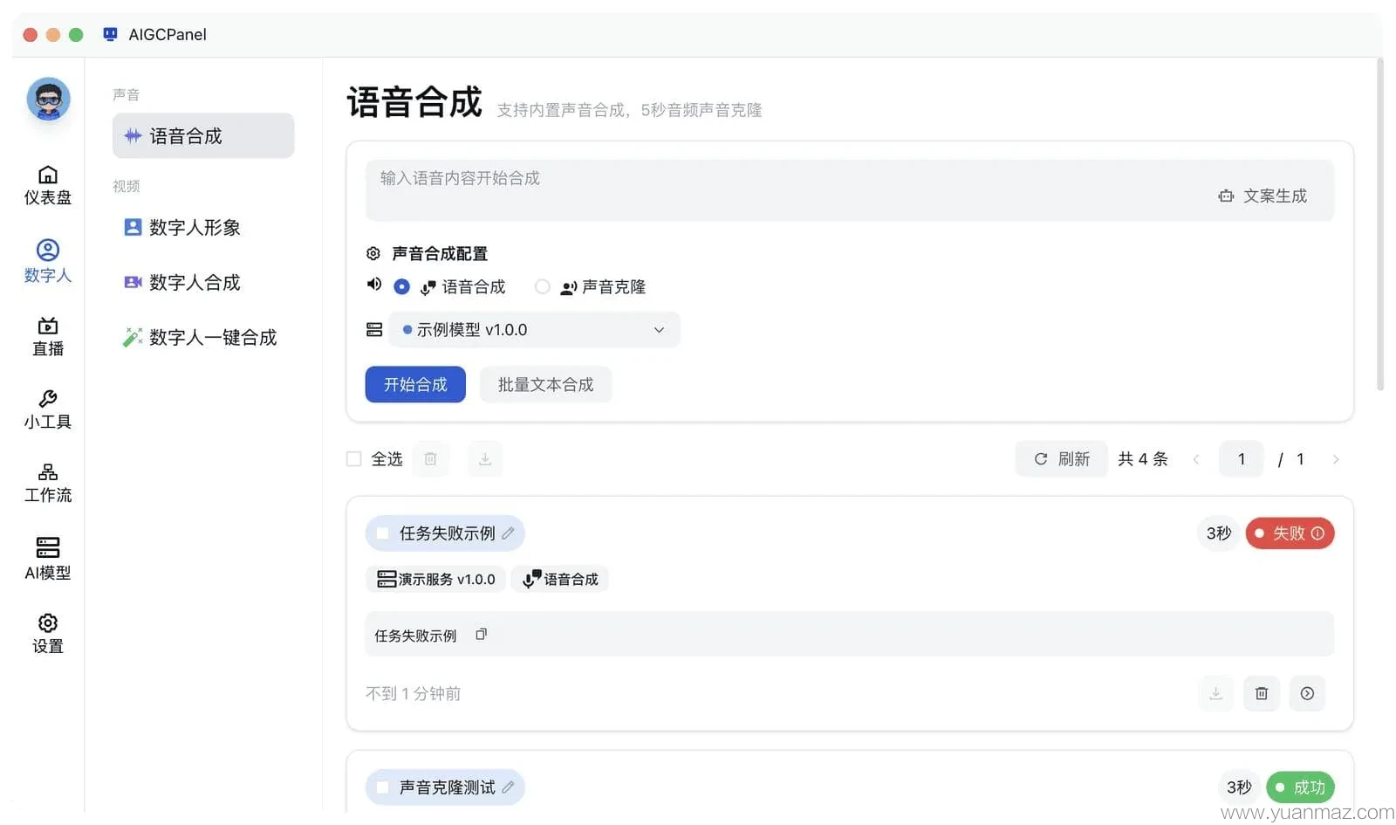1396x825 pixels.
Task: Open 数字人一键合成 in the side menu
Action: pyautogui.click(x=203, y=337)
